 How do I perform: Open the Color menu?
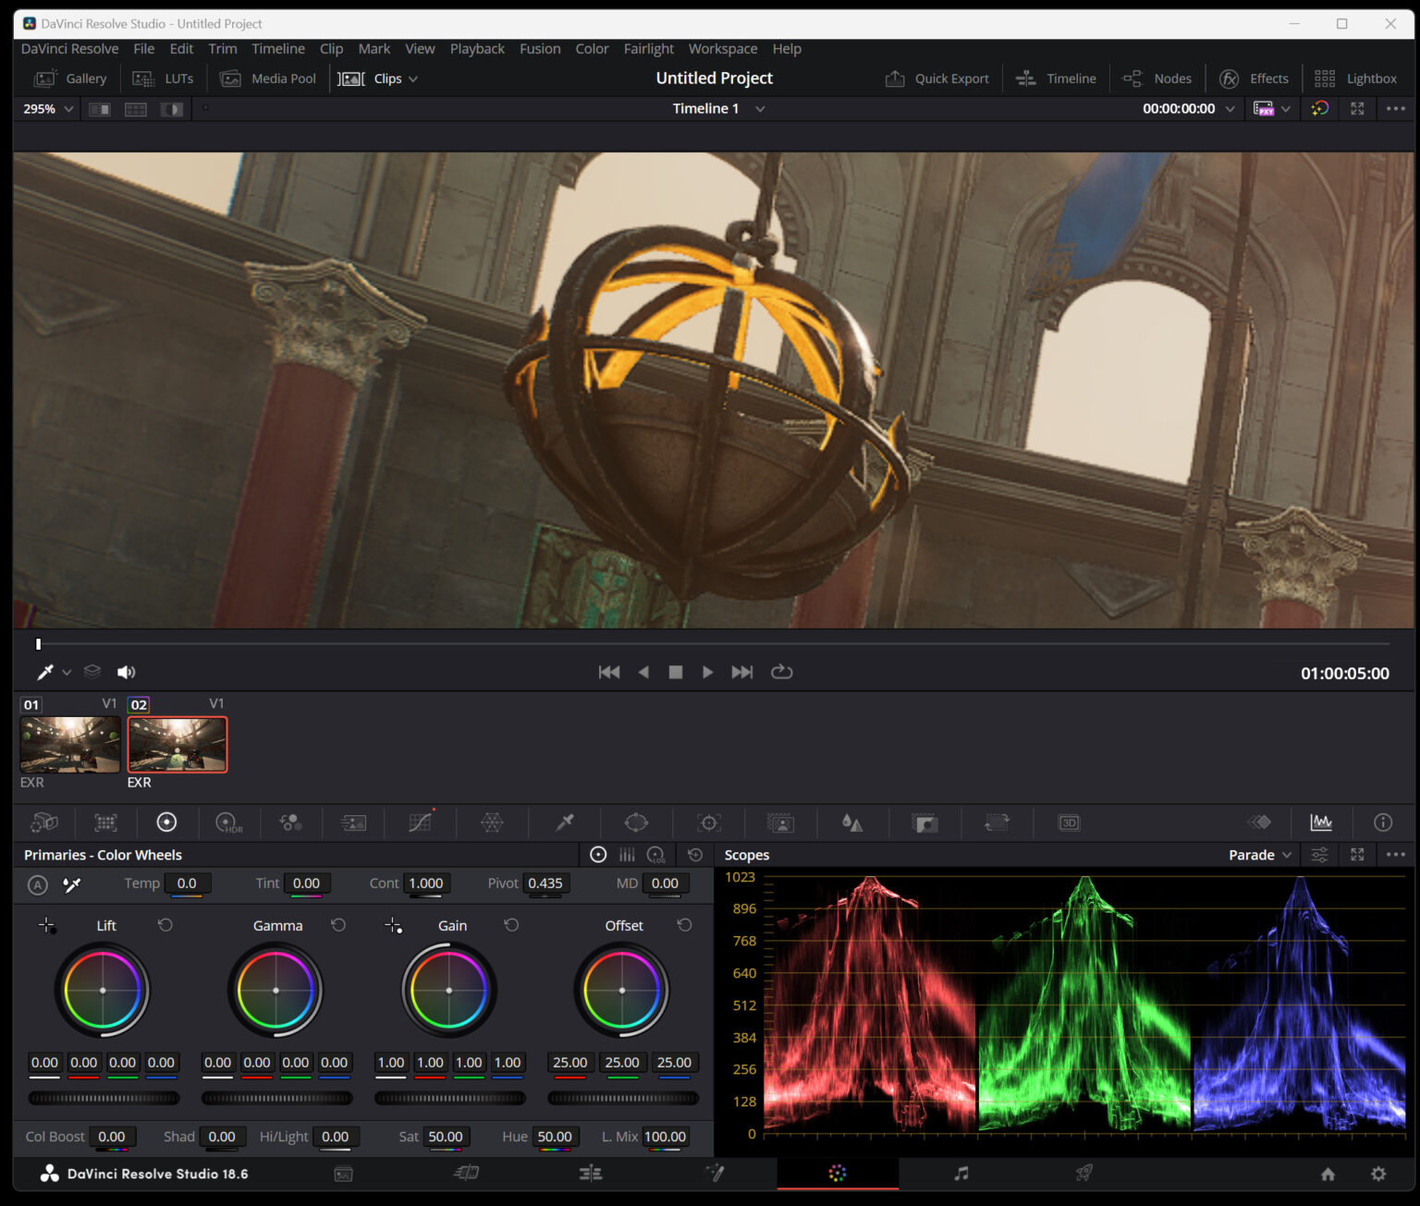click(x=592, y=48)
